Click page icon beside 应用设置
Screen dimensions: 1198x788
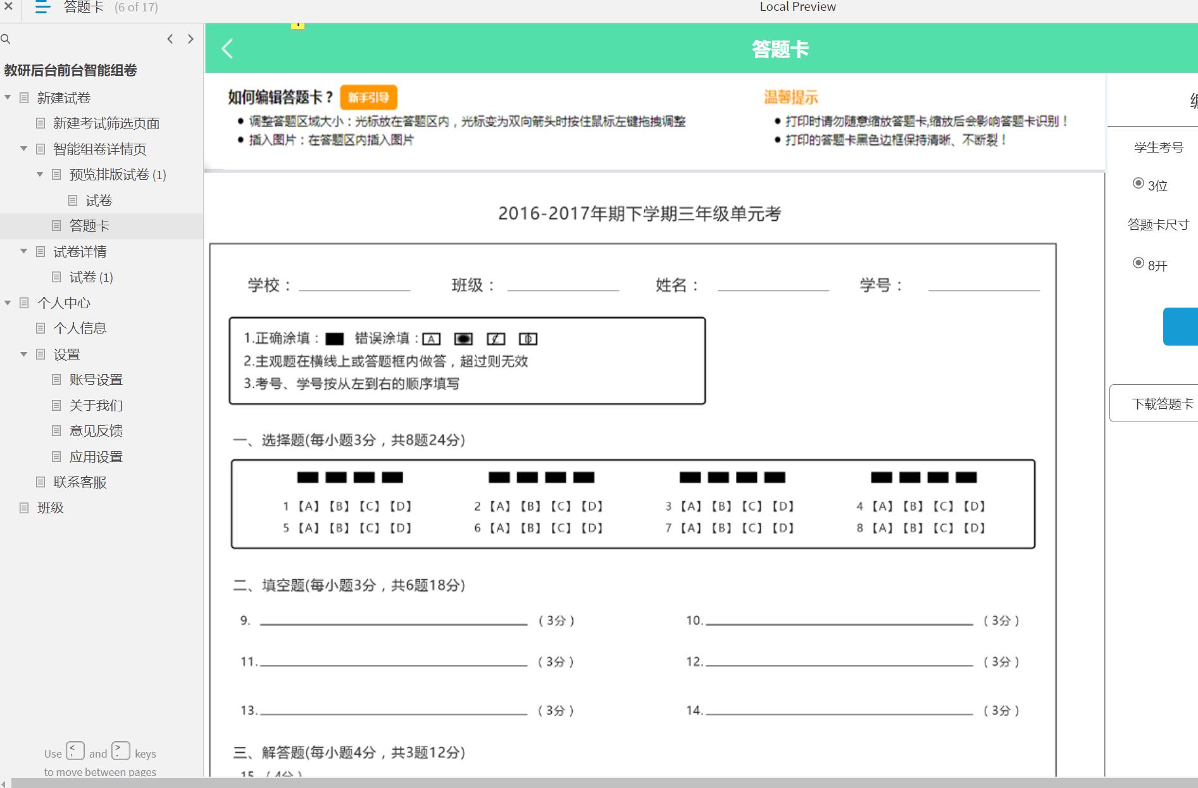click(56, 456)
